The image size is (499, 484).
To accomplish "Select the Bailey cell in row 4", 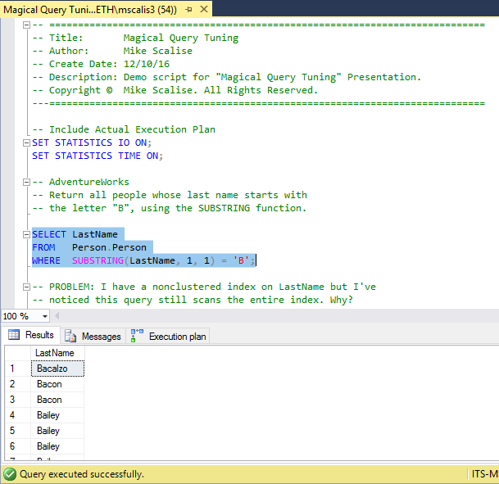I will 57,415.
